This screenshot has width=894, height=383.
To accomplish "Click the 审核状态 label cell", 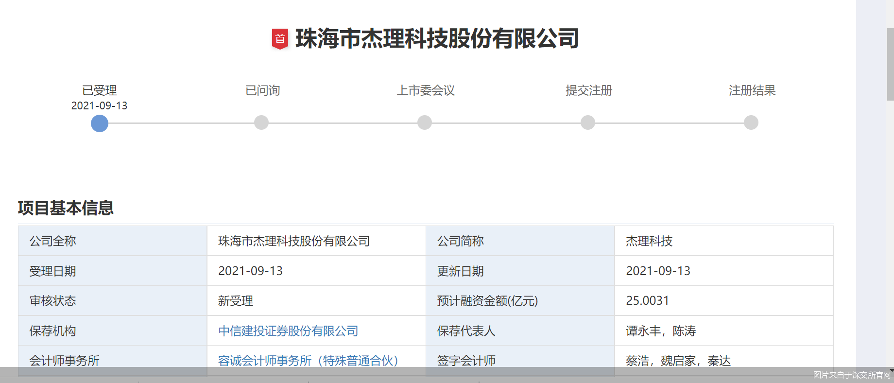I will [x=113, y=301].
